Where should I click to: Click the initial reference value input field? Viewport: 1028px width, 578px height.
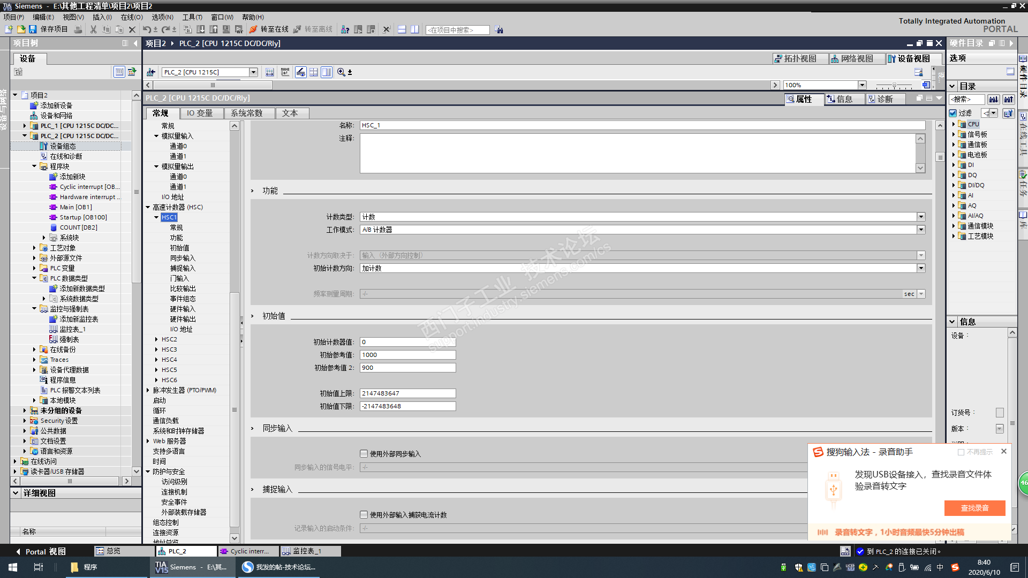pos(407,355)
